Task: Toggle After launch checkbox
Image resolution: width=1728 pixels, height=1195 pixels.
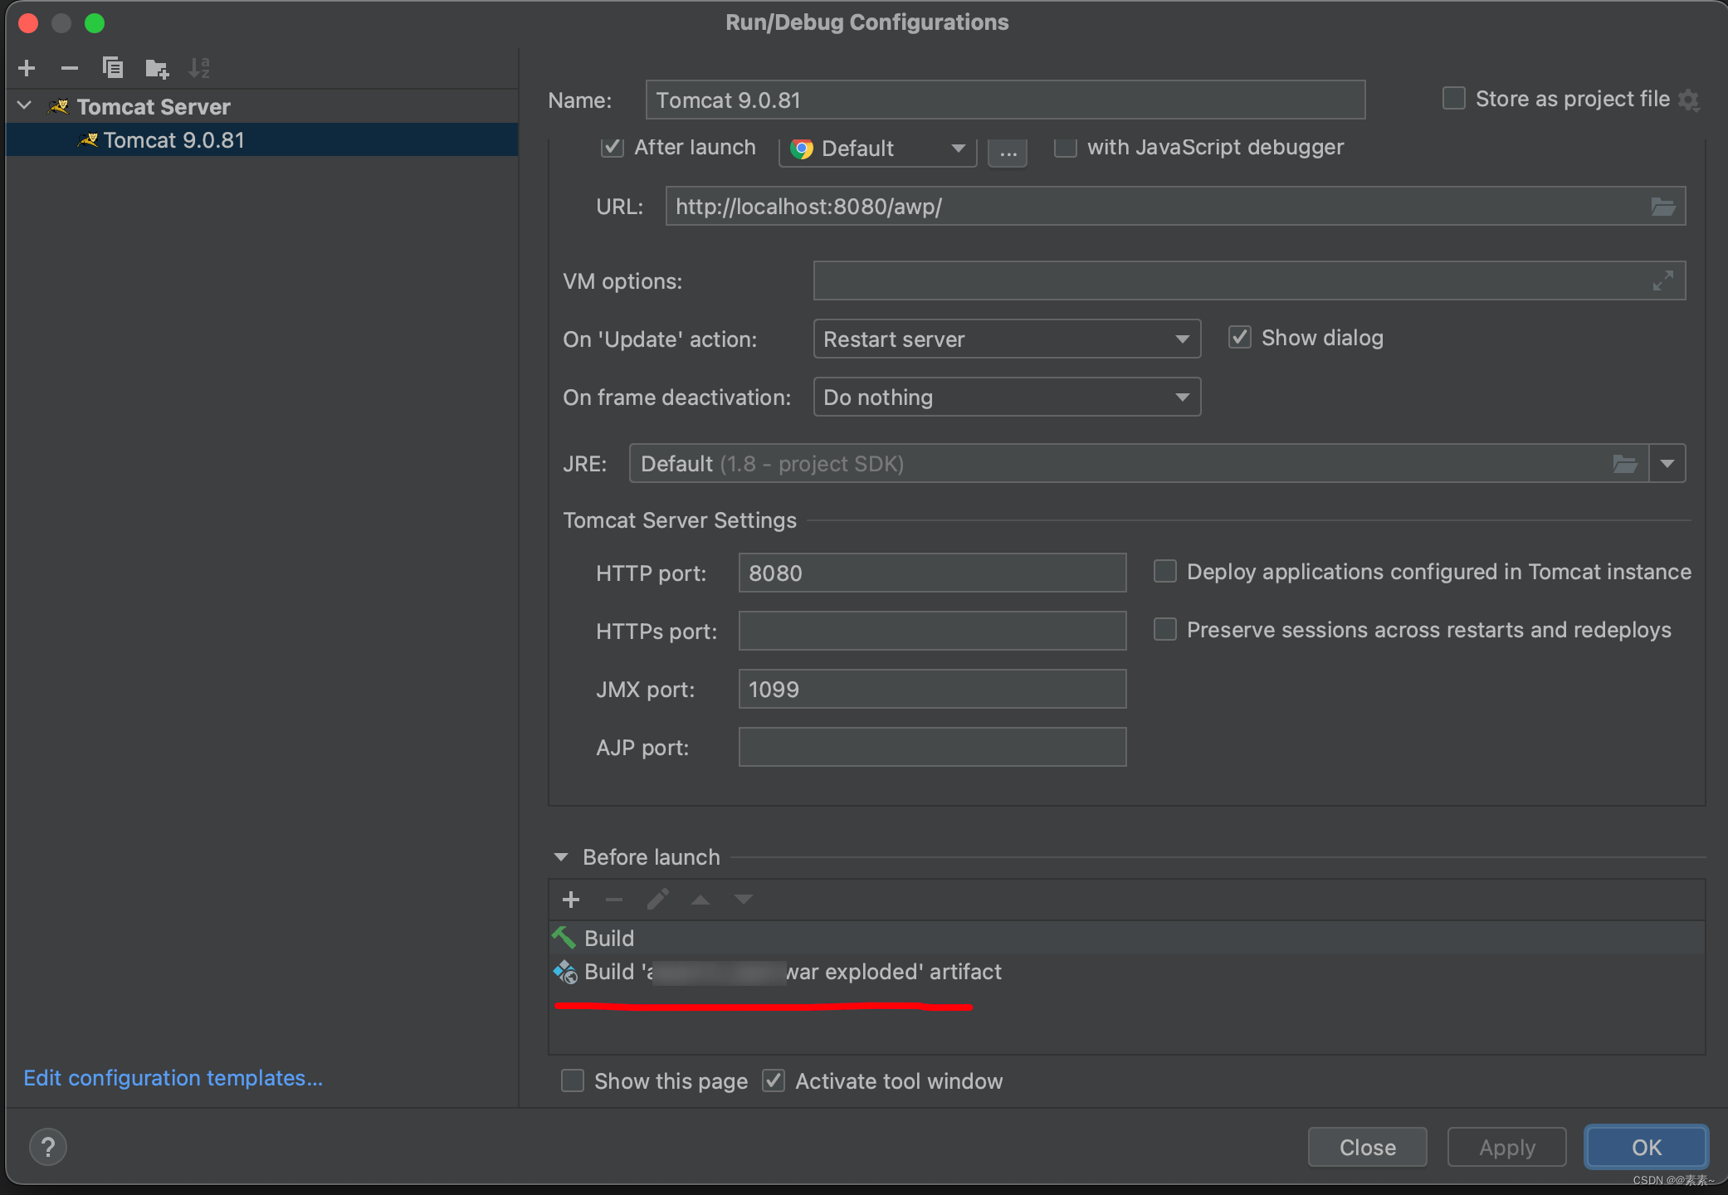Action: tap(613, 148)
